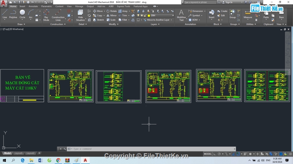Click the Create block button

pos(222,11)
